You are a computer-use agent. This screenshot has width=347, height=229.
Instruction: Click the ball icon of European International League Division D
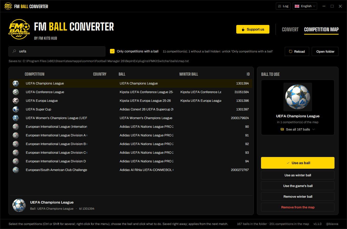coord(16,161)
